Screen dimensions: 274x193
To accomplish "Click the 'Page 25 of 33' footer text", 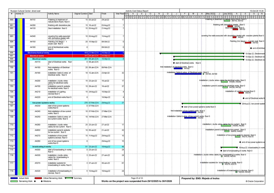I will pos(137,178).
